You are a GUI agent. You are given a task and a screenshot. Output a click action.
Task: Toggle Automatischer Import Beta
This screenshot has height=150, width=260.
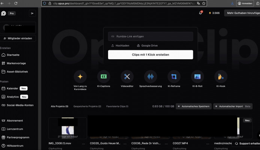(x=233, y=106)
